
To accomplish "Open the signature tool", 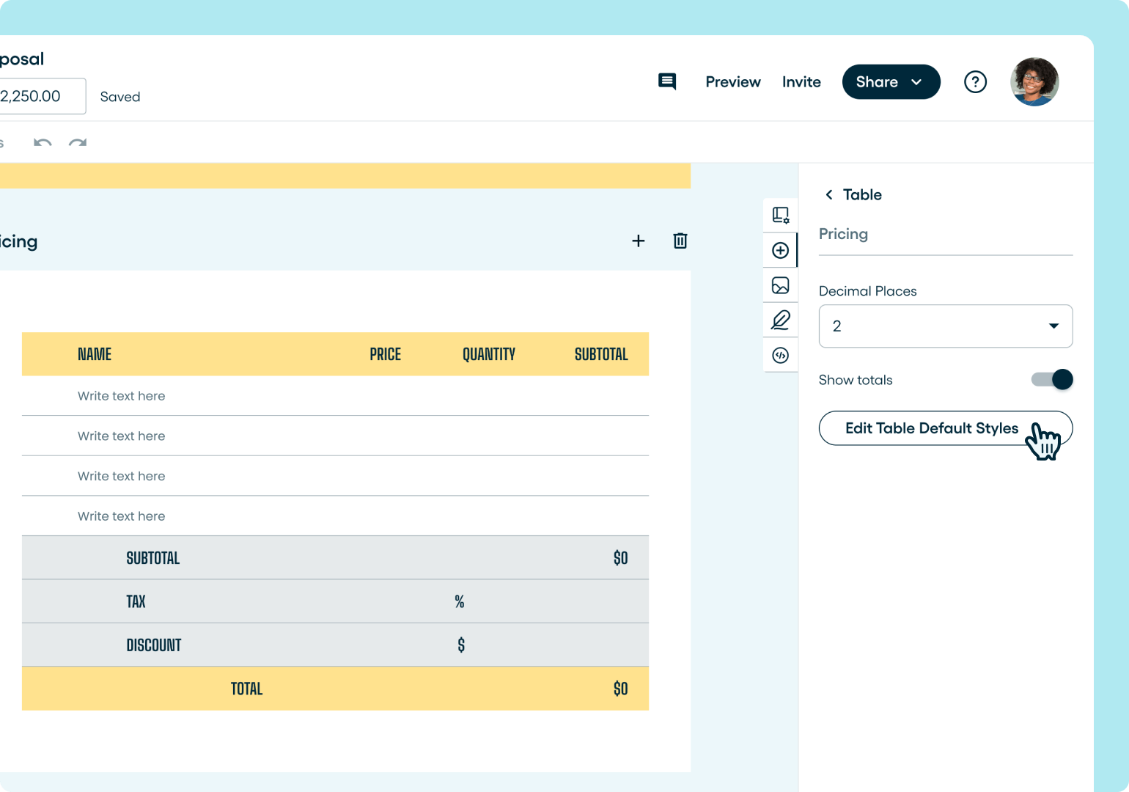I will click(x=780, y=320).
